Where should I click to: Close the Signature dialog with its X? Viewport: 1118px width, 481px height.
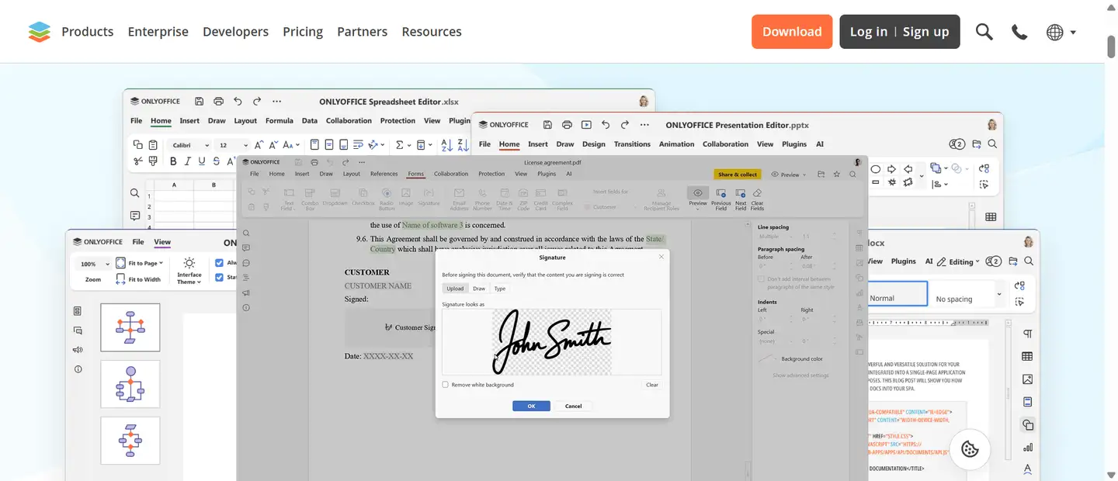coord(661,257)
